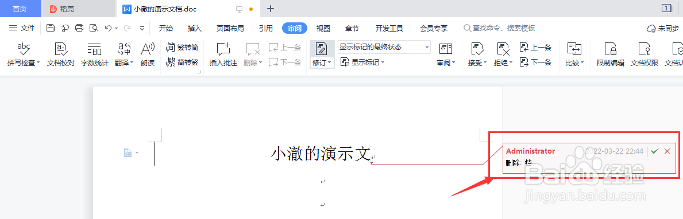Image resolution: width=683 pixels, height=219 pixels.
Task: Expand the 修订 dropdown arrow
Action: coord(330,62)
